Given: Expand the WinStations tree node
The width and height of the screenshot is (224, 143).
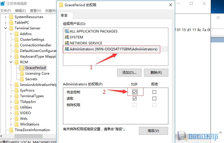Looking at the screenshot, I should pos(11,124).
